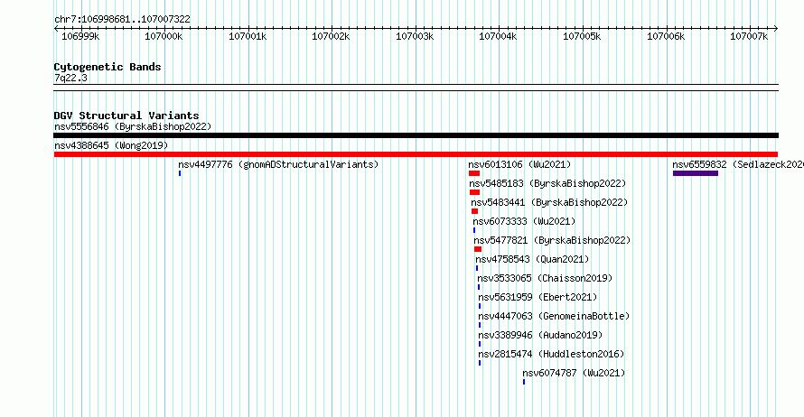Viewport: 804px width, 417px height.
Task: Click the DGV Structural Variants track title
Action: [126, 116]
